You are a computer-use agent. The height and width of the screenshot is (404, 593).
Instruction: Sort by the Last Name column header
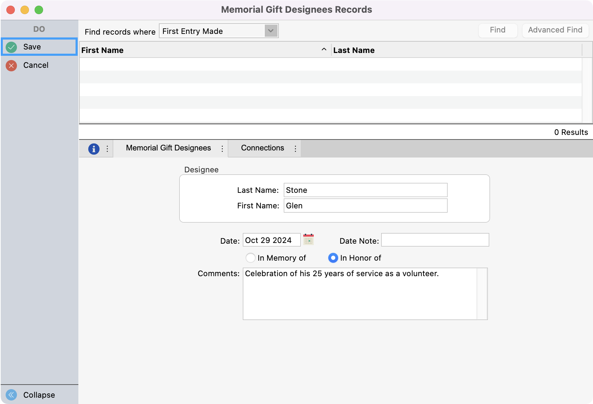coord(354,50)
